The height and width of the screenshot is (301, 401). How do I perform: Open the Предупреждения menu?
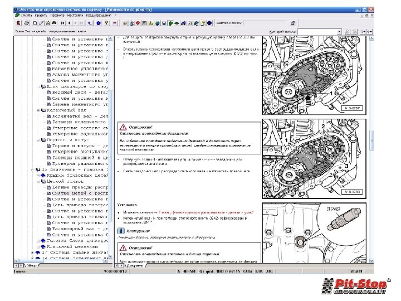pyautogui.click(x=99, y=16)
